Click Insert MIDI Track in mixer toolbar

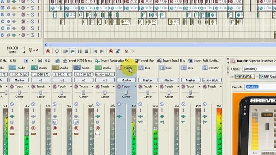point(78,61)
